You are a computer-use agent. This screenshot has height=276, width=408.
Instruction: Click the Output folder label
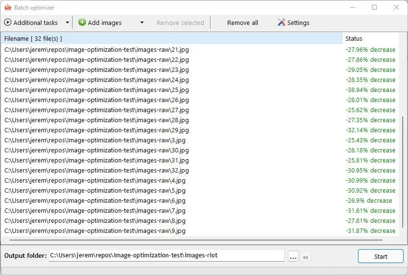(x=25, y=256)
